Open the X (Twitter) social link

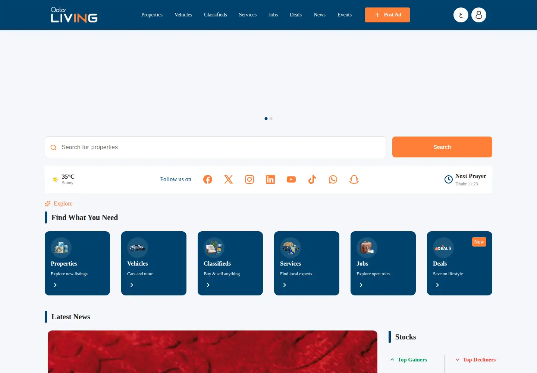tap(229, 179)
